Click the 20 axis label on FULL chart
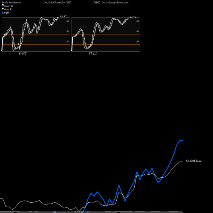Image resolution: width=213 pixels, height=213 pixels. [x=138, y=41]
